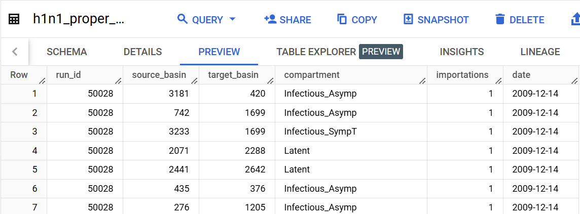The height and width of the screenshot is (214, 580).
Task: Click the Delete trash can icon
Action: pos(500,20)
